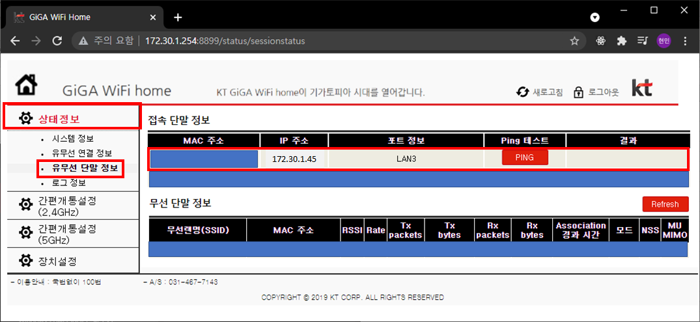Click the gear icon beside 상태정보
The image size is (700, 322).
pos(26,118)
